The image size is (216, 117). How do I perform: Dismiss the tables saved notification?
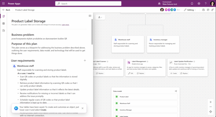(82, 108)
